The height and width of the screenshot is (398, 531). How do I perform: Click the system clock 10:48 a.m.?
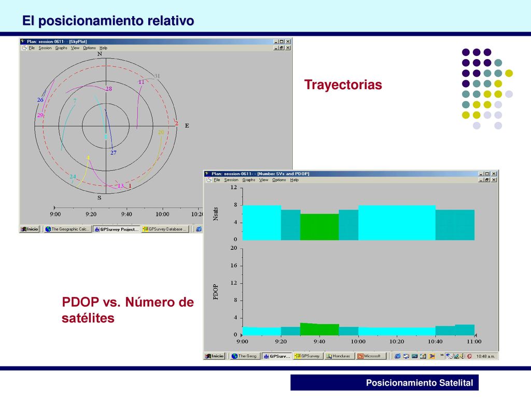485,357
